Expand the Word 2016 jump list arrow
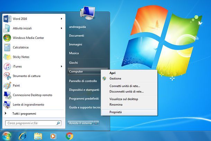Image resolution: width=211 pixels, height=141 pixels. pyautogui.click(x=61, y=19)
